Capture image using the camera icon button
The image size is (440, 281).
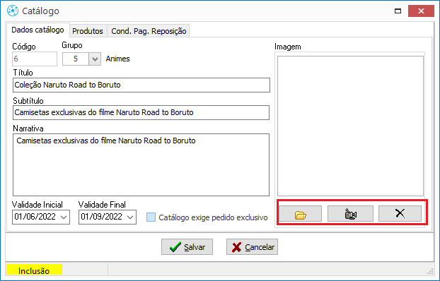point(350,214)
